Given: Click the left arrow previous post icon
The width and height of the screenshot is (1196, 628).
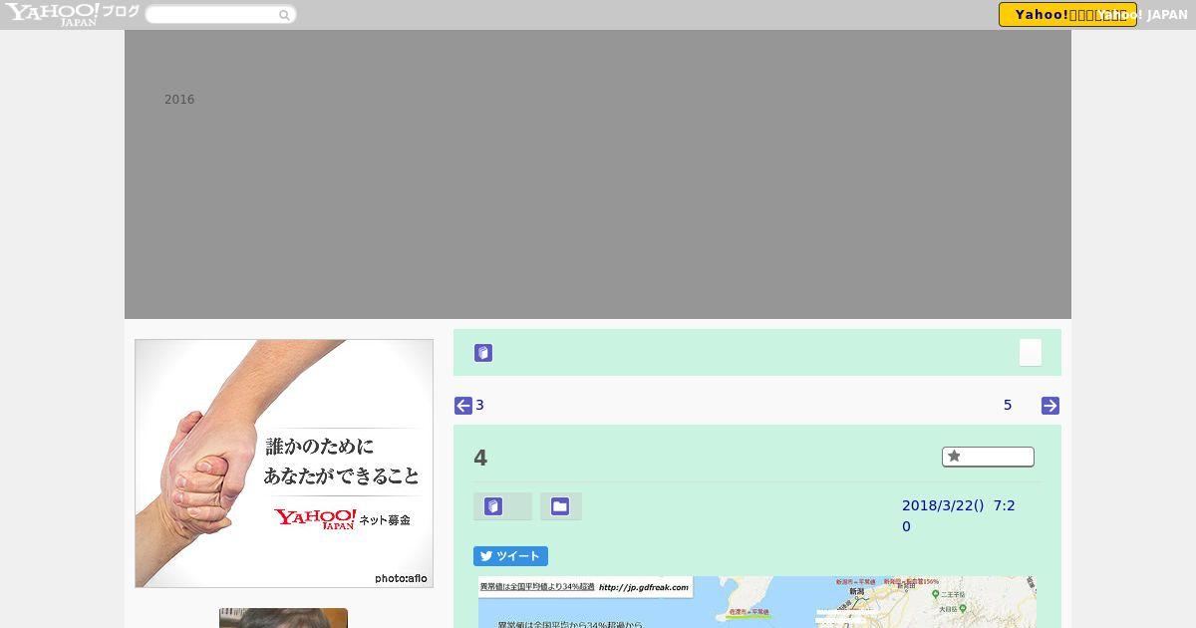Looking at the screenshot, I should 463,406.
